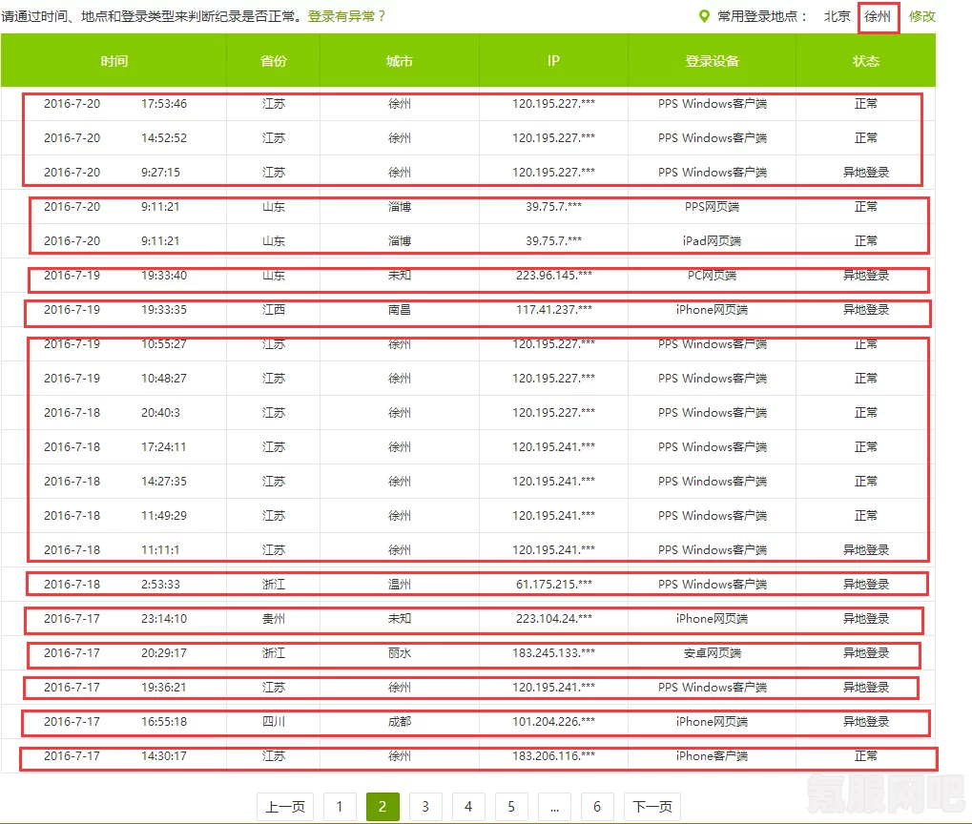The width and height of the screenshot is (972, 824).
Task: Click the 登录设备 column header
Action: [x=713, y=61]
